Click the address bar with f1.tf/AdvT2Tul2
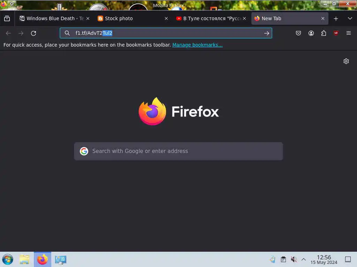Image resolution: width=357 pixels, height=267 pixels. pos(166,33)
